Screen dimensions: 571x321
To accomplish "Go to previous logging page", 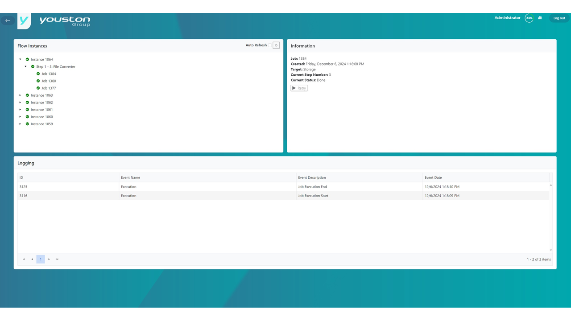I will [32, 259].
